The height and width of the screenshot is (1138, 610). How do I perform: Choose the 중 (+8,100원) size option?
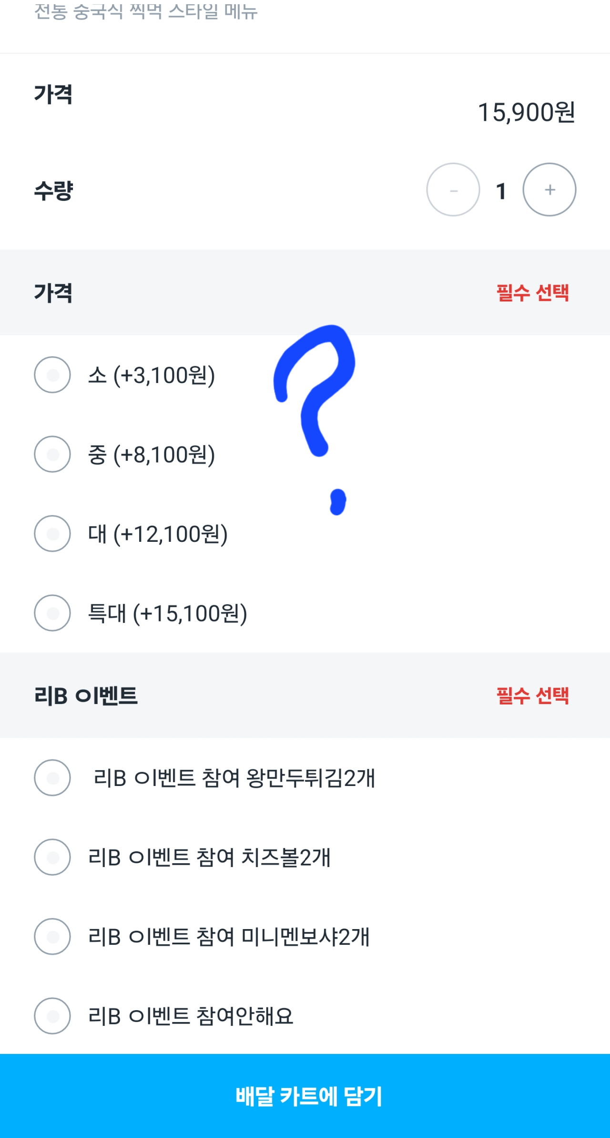pos(52,454)
